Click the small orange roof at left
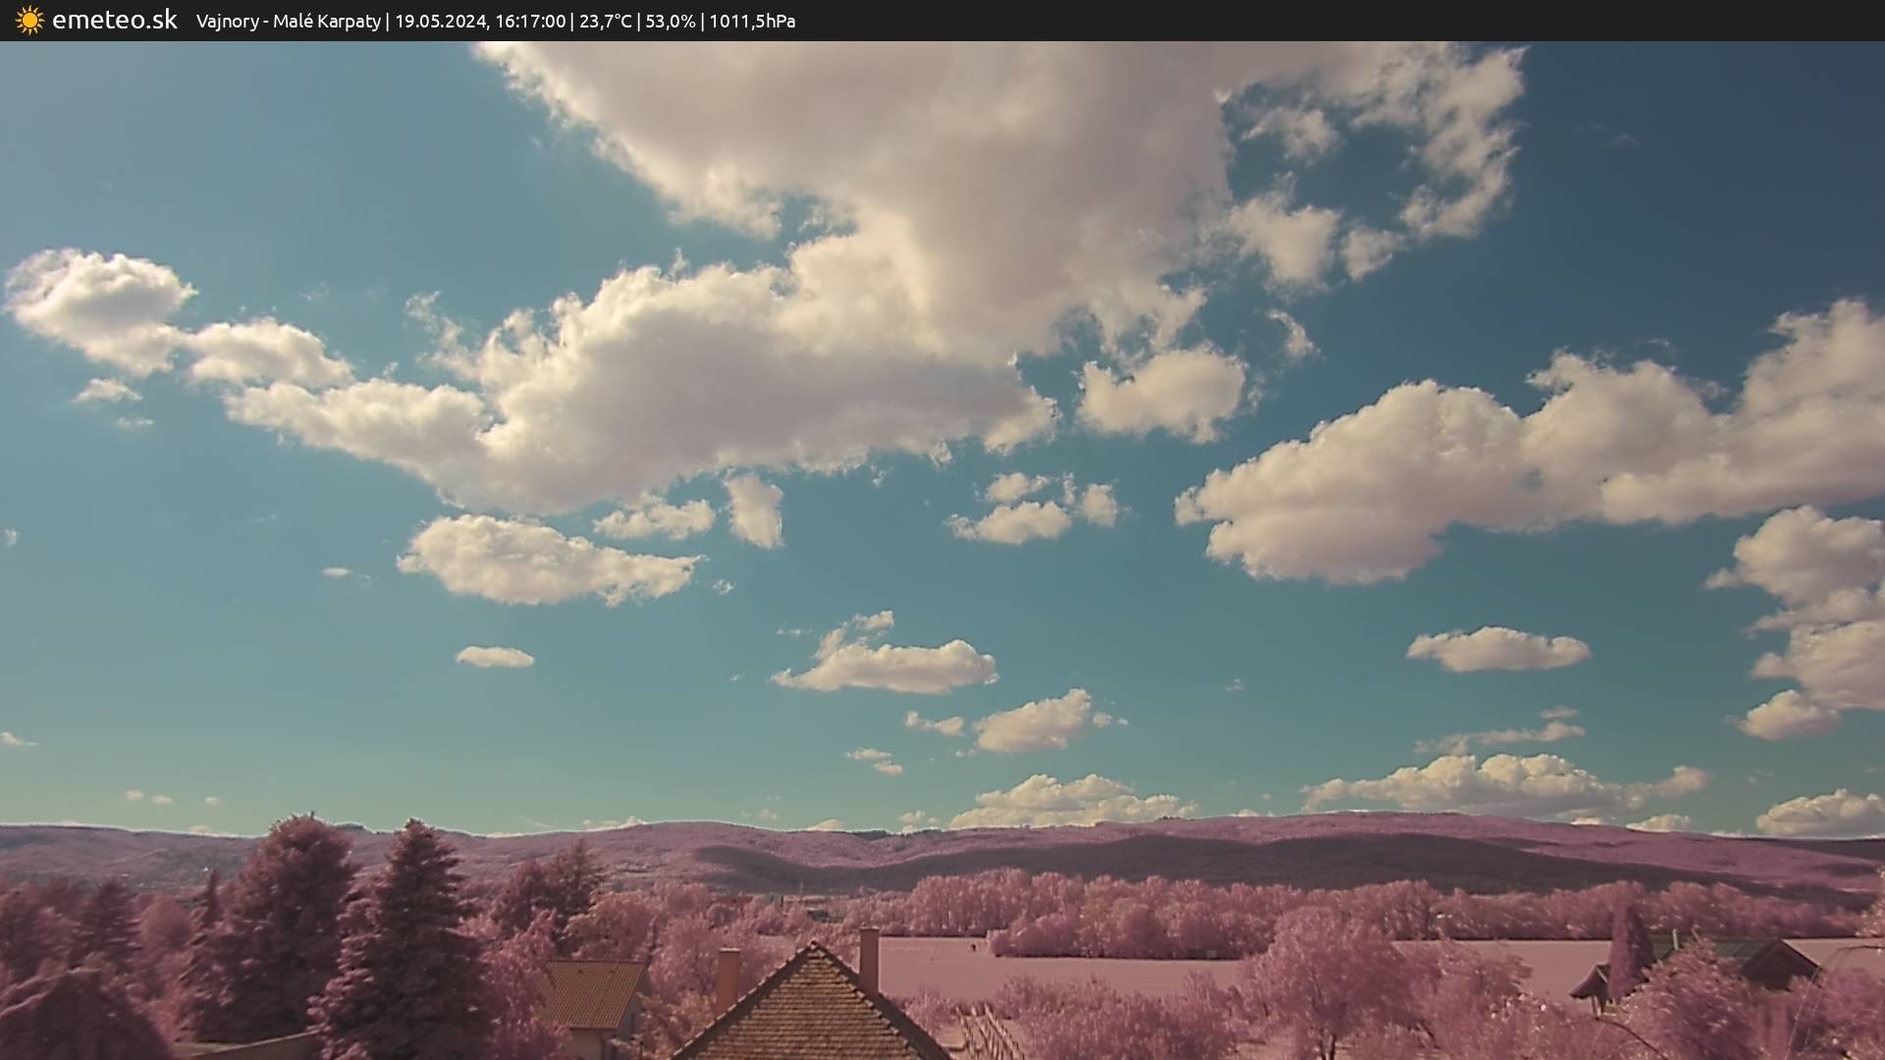Image resolution: width=1885 pixels, height=1060 pixels. coord(592,992)
